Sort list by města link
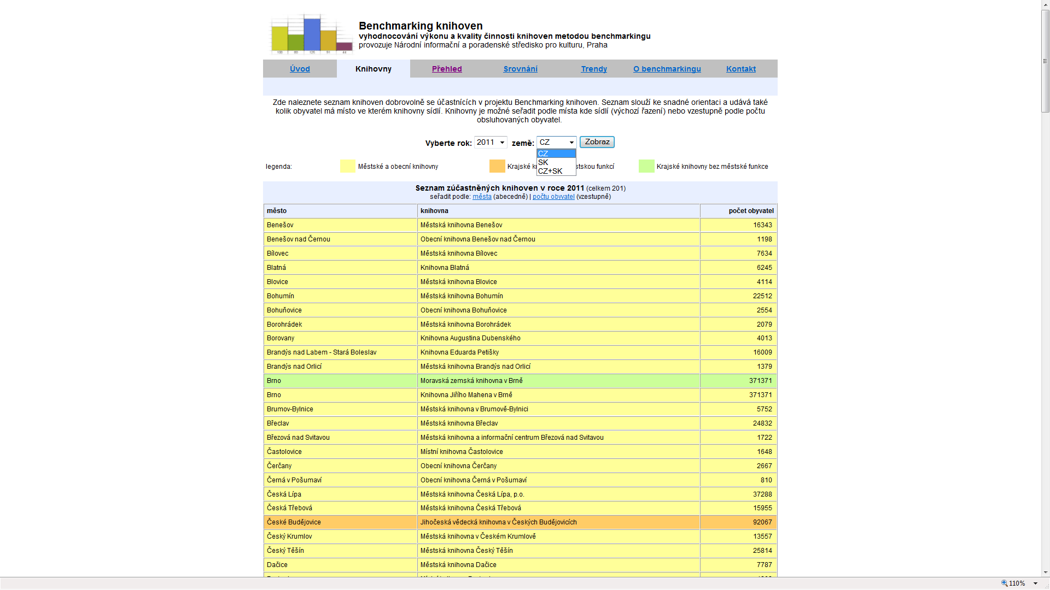The width and height of the screenshot is (1050, 590). (x=482, y=197)
